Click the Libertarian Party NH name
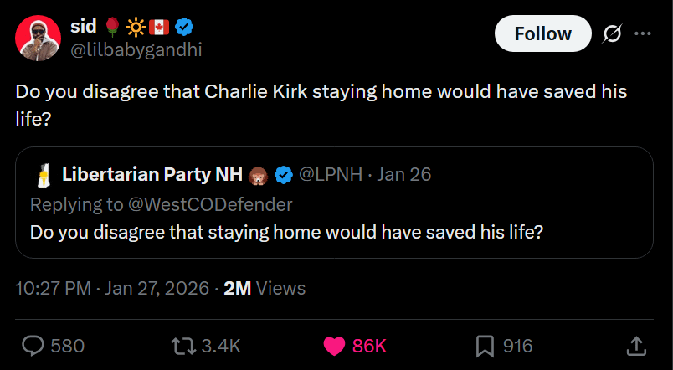Viewport: 673px width, 370px height. [x=152, y=175]
